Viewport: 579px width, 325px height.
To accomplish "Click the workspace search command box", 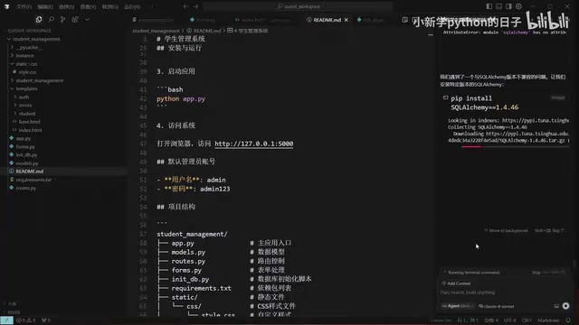I will (x=298, y=6).
